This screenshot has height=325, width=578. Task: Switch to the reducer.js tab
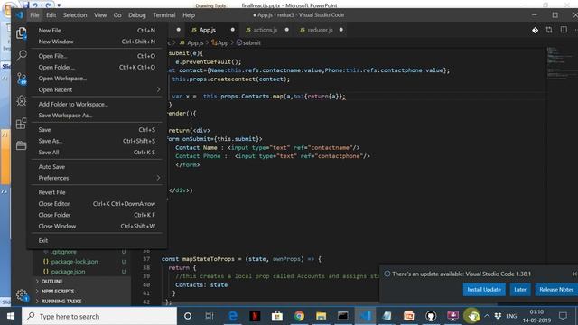(321, 30)
